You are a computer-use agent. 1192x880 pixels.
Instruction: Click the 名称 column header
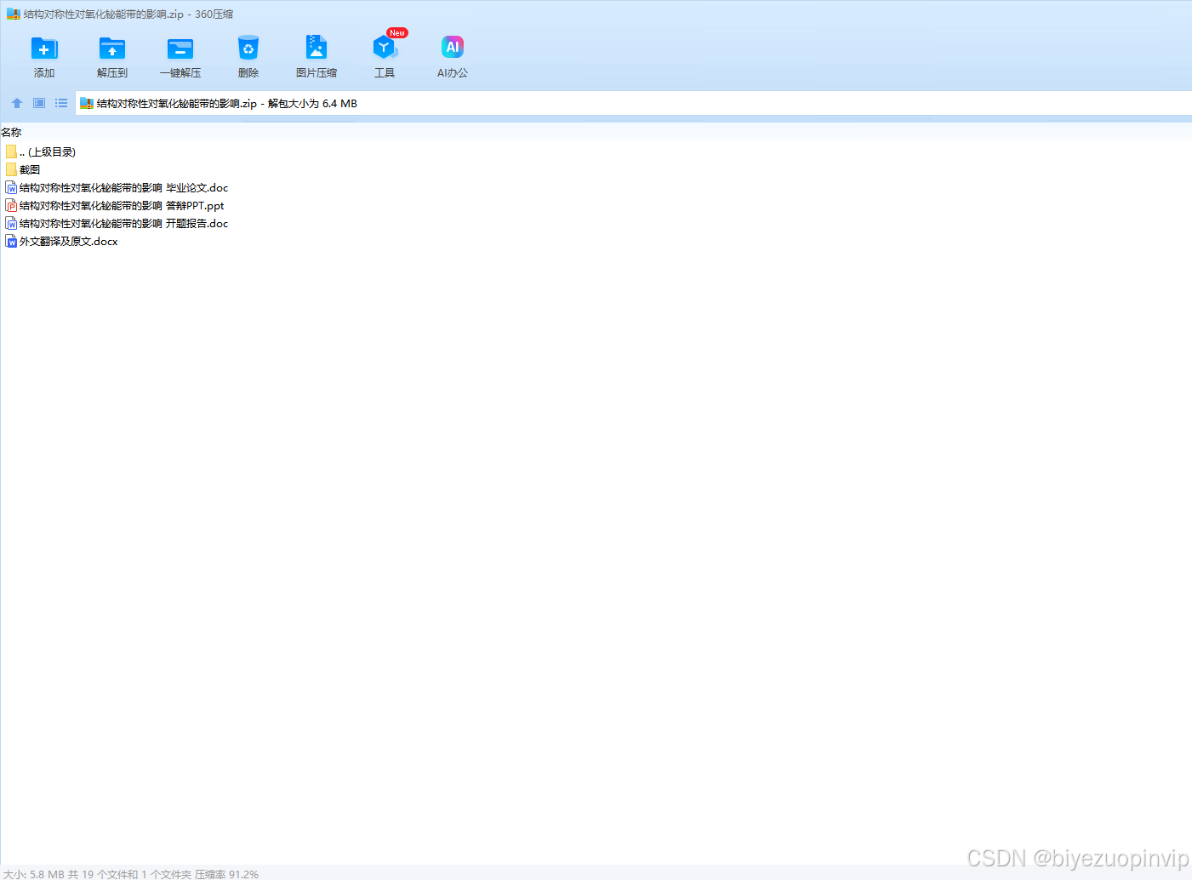11,132
